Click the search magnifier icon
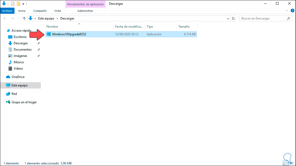 [288, 18]
